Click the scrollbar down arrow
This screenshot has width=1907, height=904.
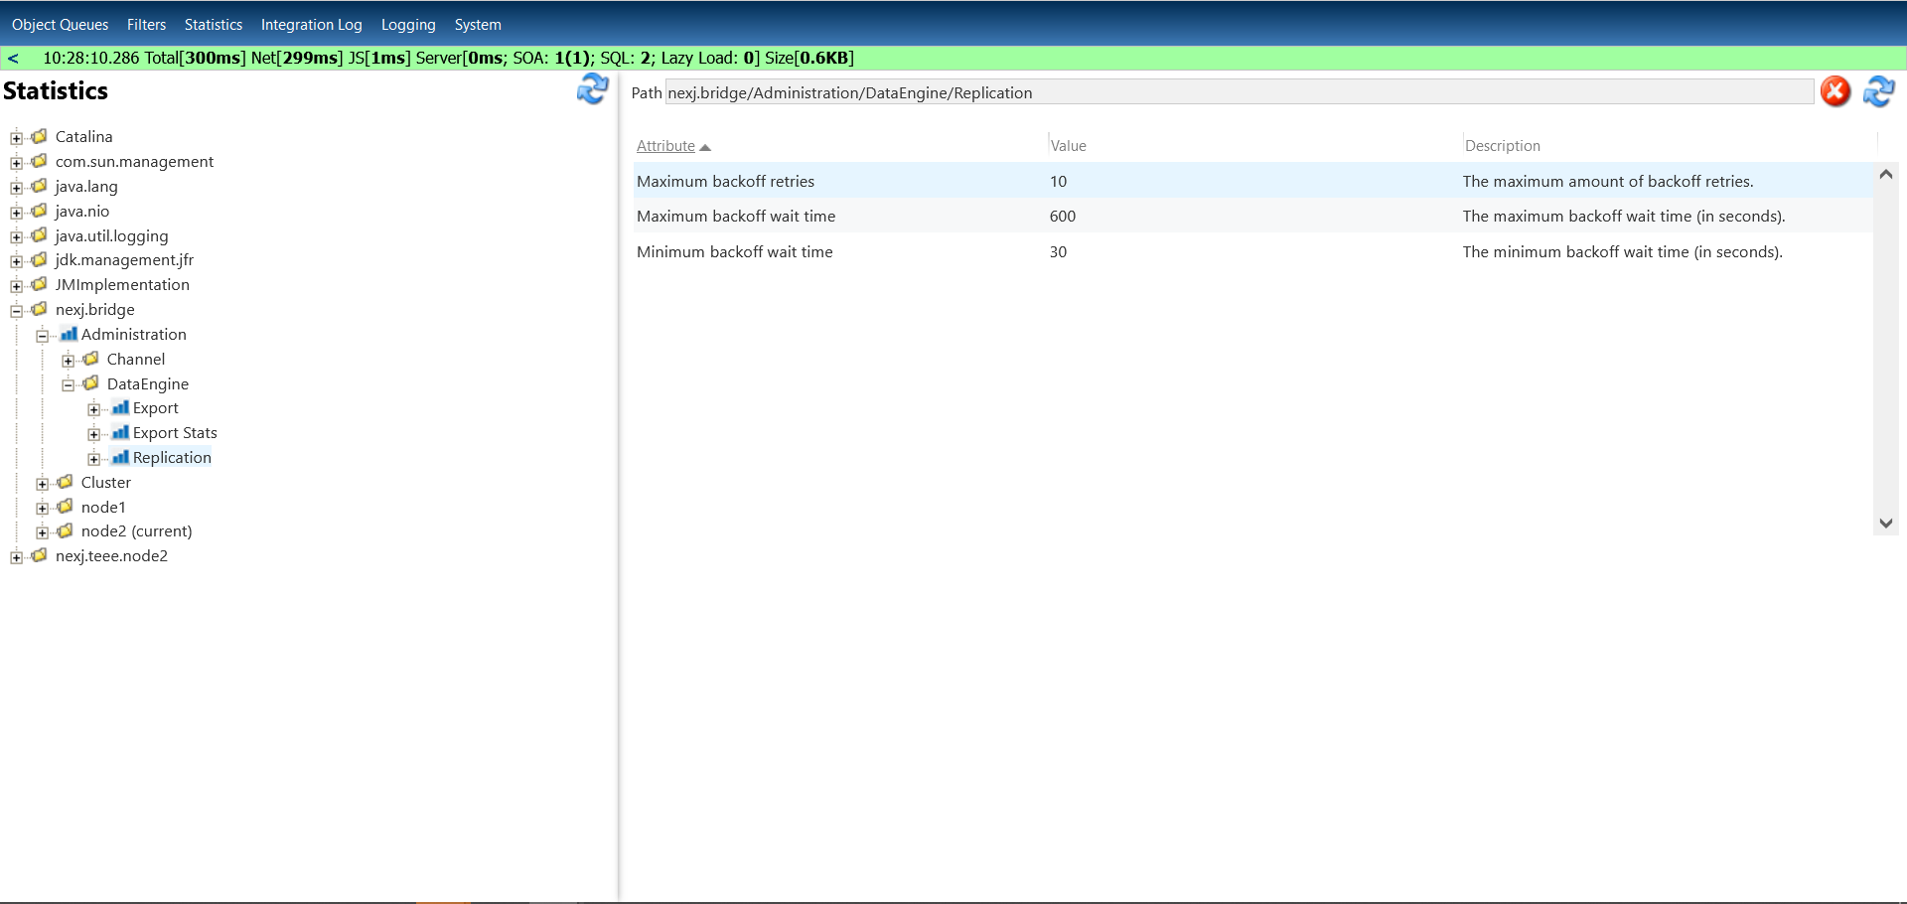(x=1885, y=523)
